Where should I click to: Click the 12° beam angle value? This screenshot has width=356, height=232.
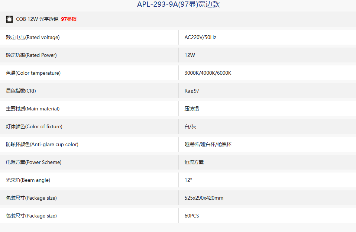pos(188,180)
